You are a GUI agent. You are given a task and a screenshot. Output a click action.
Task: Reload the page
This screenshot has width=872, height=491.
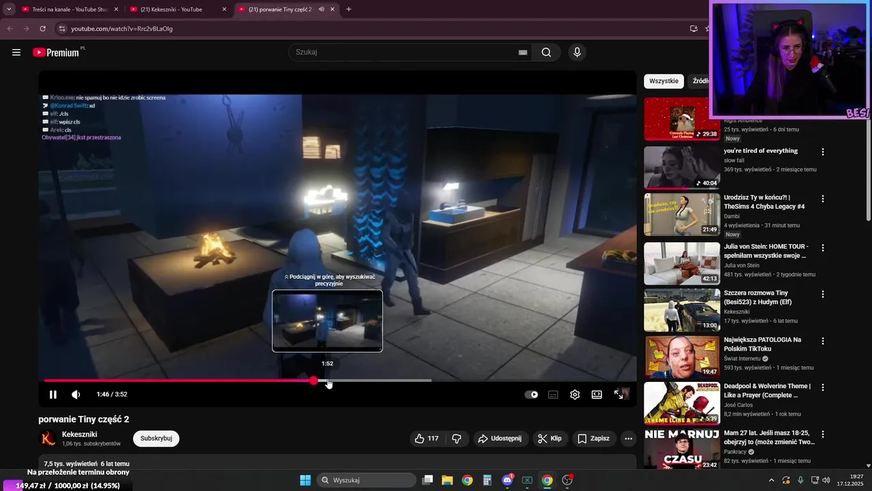pyautogui.click(x=42, y=29)
